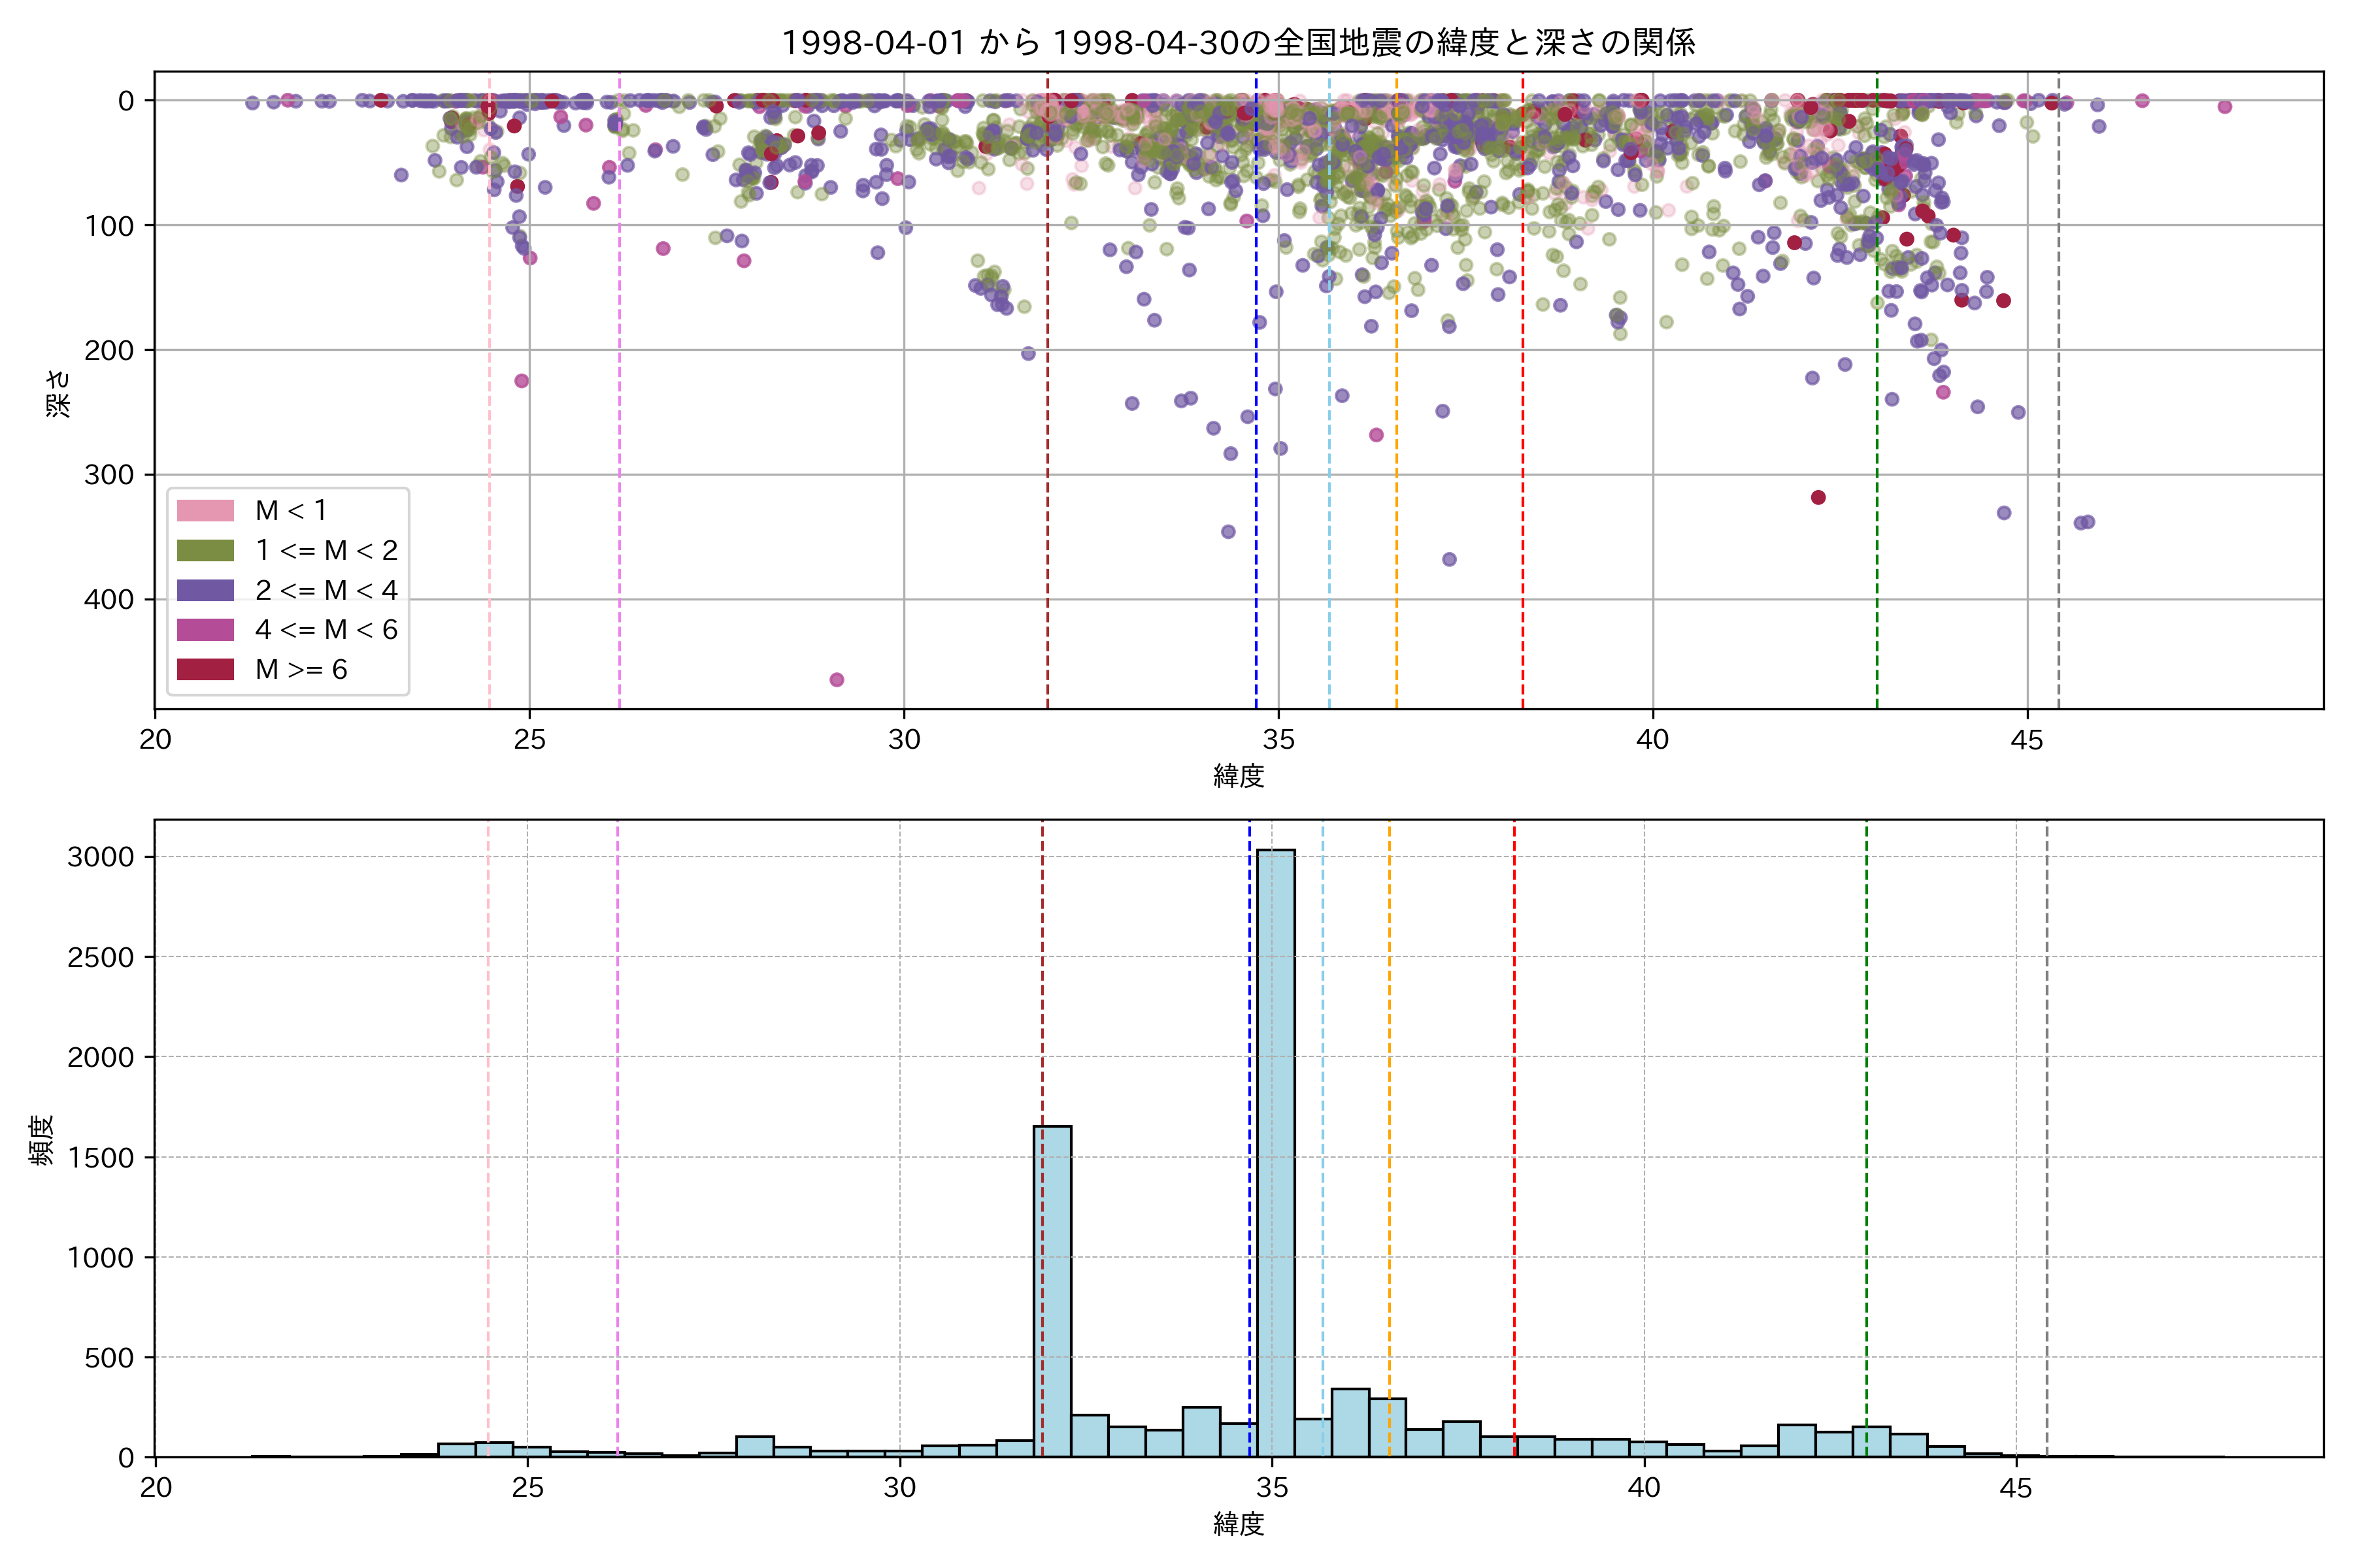
Task: Click the magenta 4 <= M < 6 legend swatch
Action: tap(205, 629)
